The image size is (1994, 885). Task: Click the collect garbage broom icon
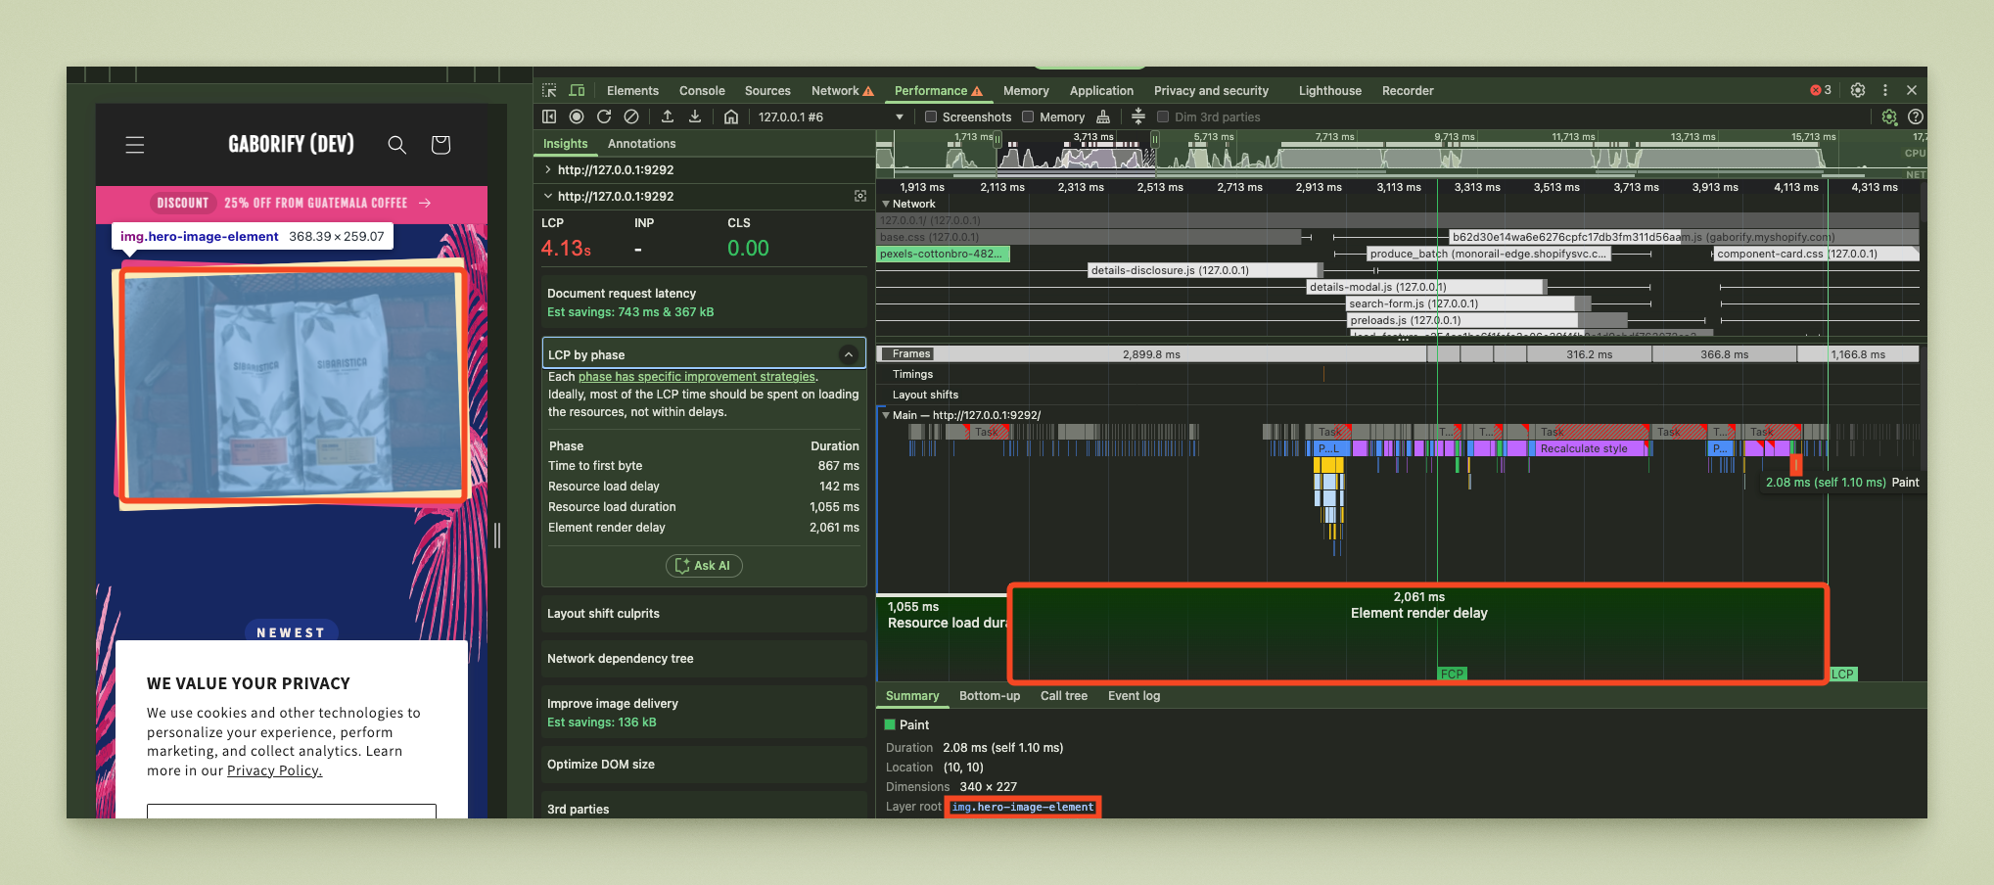click(1103, 116)
